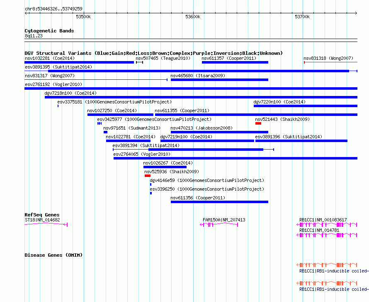
Task: Click the Disease Genes (OMIM) track title
Action: [x=53, y=255]
